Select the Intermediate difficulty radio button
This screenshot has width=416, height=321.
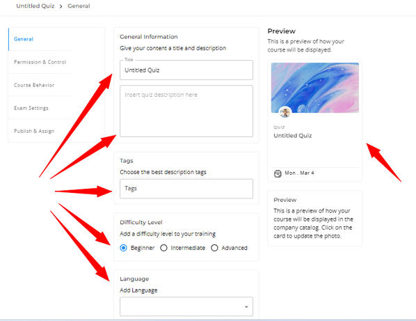pyautogui.click(x=163, y=248)
